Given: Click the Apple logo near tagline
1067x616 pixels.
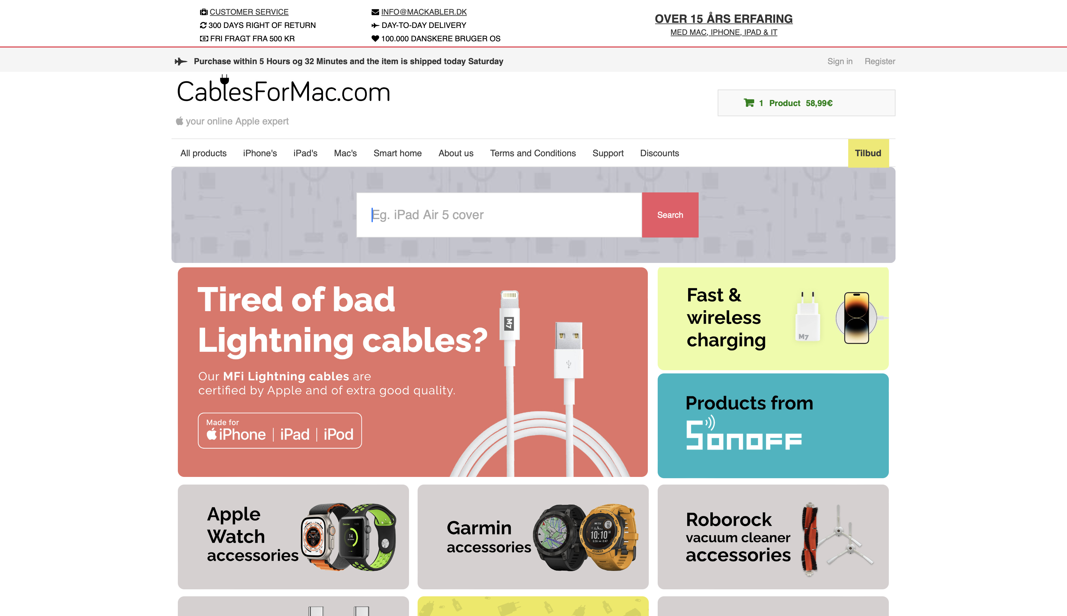Looking at the screenshot, I should 179,121.
